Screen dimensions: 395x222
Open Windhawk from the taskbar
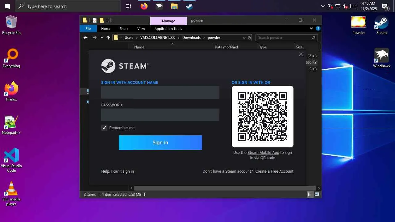coord(159,6)
